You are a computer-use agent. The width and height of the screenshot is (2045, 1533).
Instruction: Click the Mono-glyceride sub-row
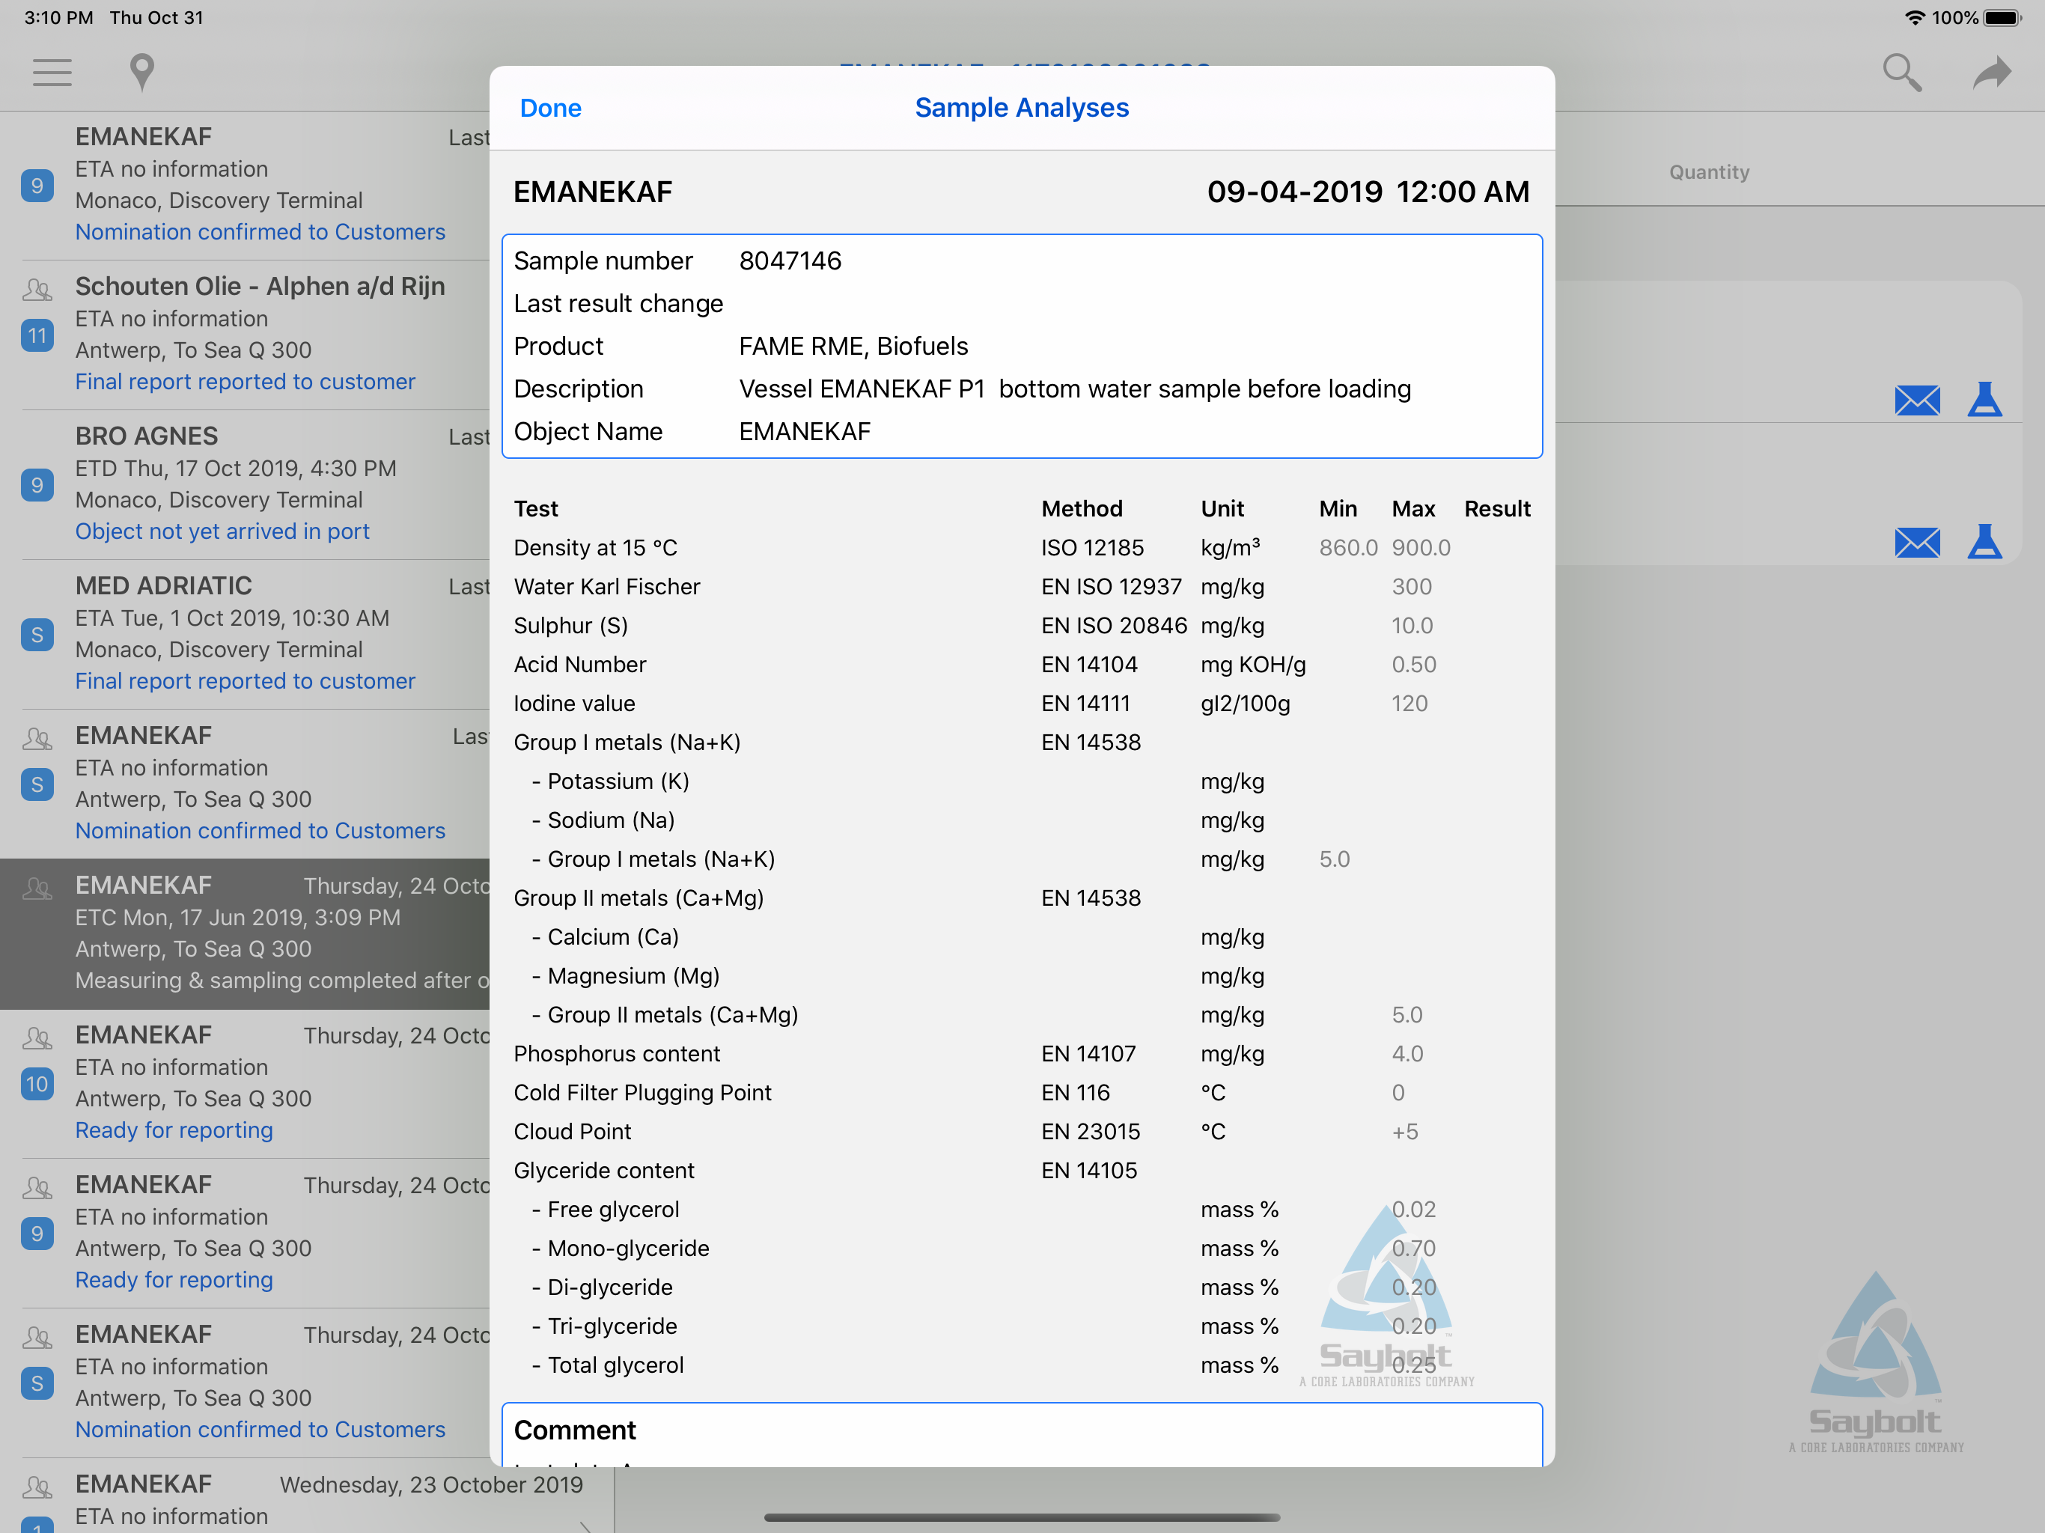1022,1249
